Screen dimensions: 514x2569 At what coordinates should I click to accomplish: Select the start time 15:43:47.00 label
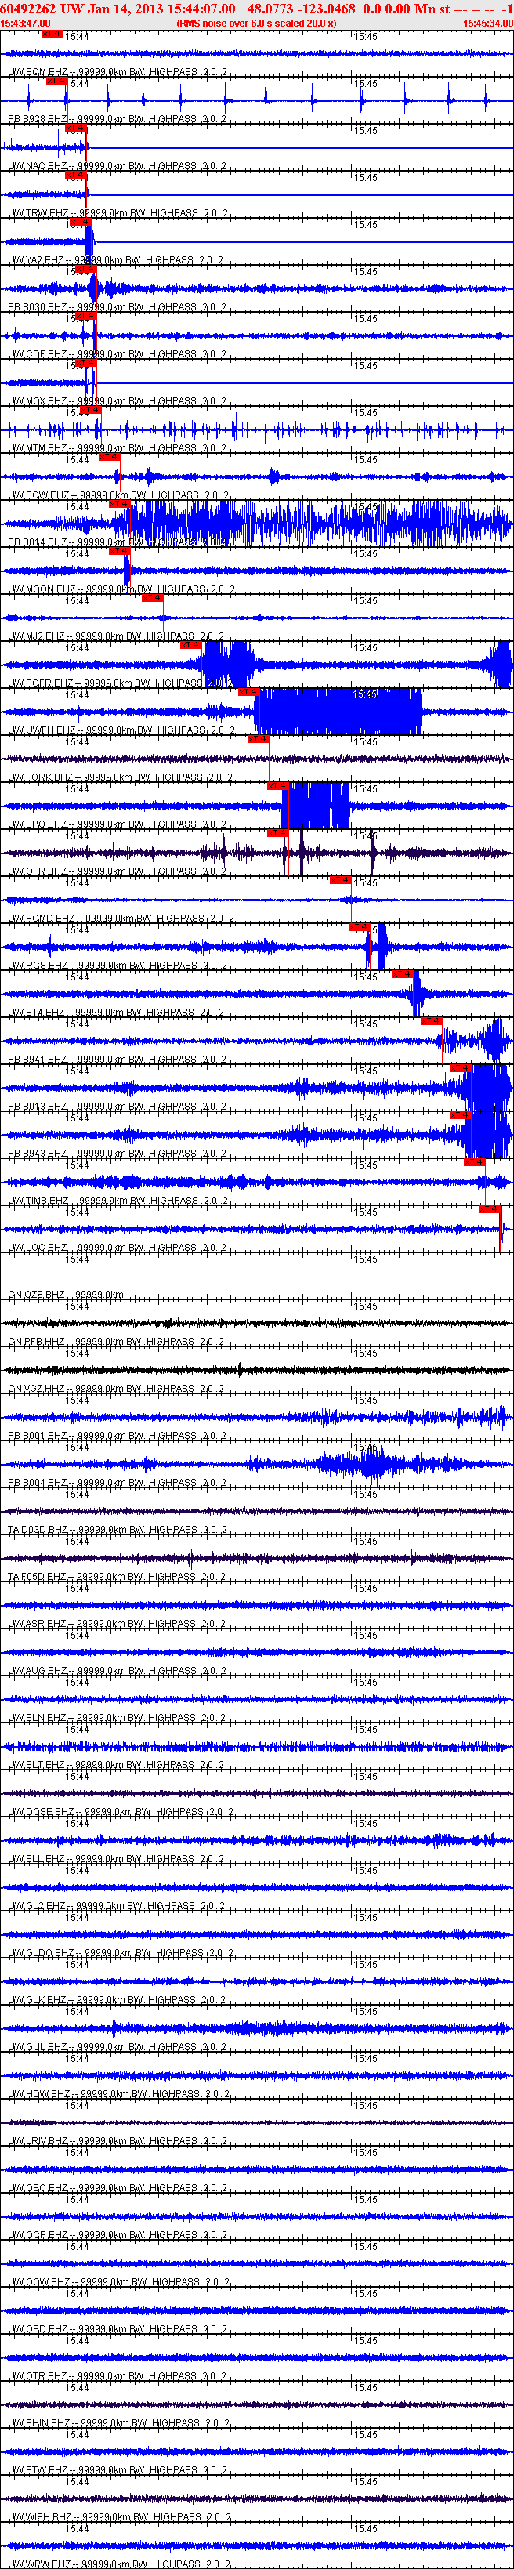(x=26, y=23)
